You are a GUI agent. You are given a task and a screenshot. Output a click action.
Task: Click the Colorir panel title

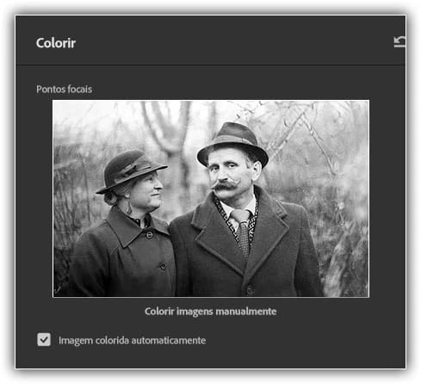[x=56, y=43]
